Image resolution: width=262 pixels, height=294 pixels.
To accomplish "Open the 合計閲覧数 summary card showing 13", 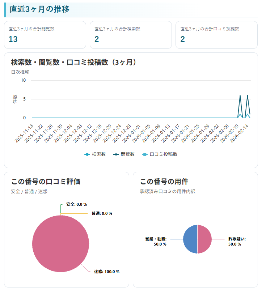I will pyautogui.click(x=45, y=35).
